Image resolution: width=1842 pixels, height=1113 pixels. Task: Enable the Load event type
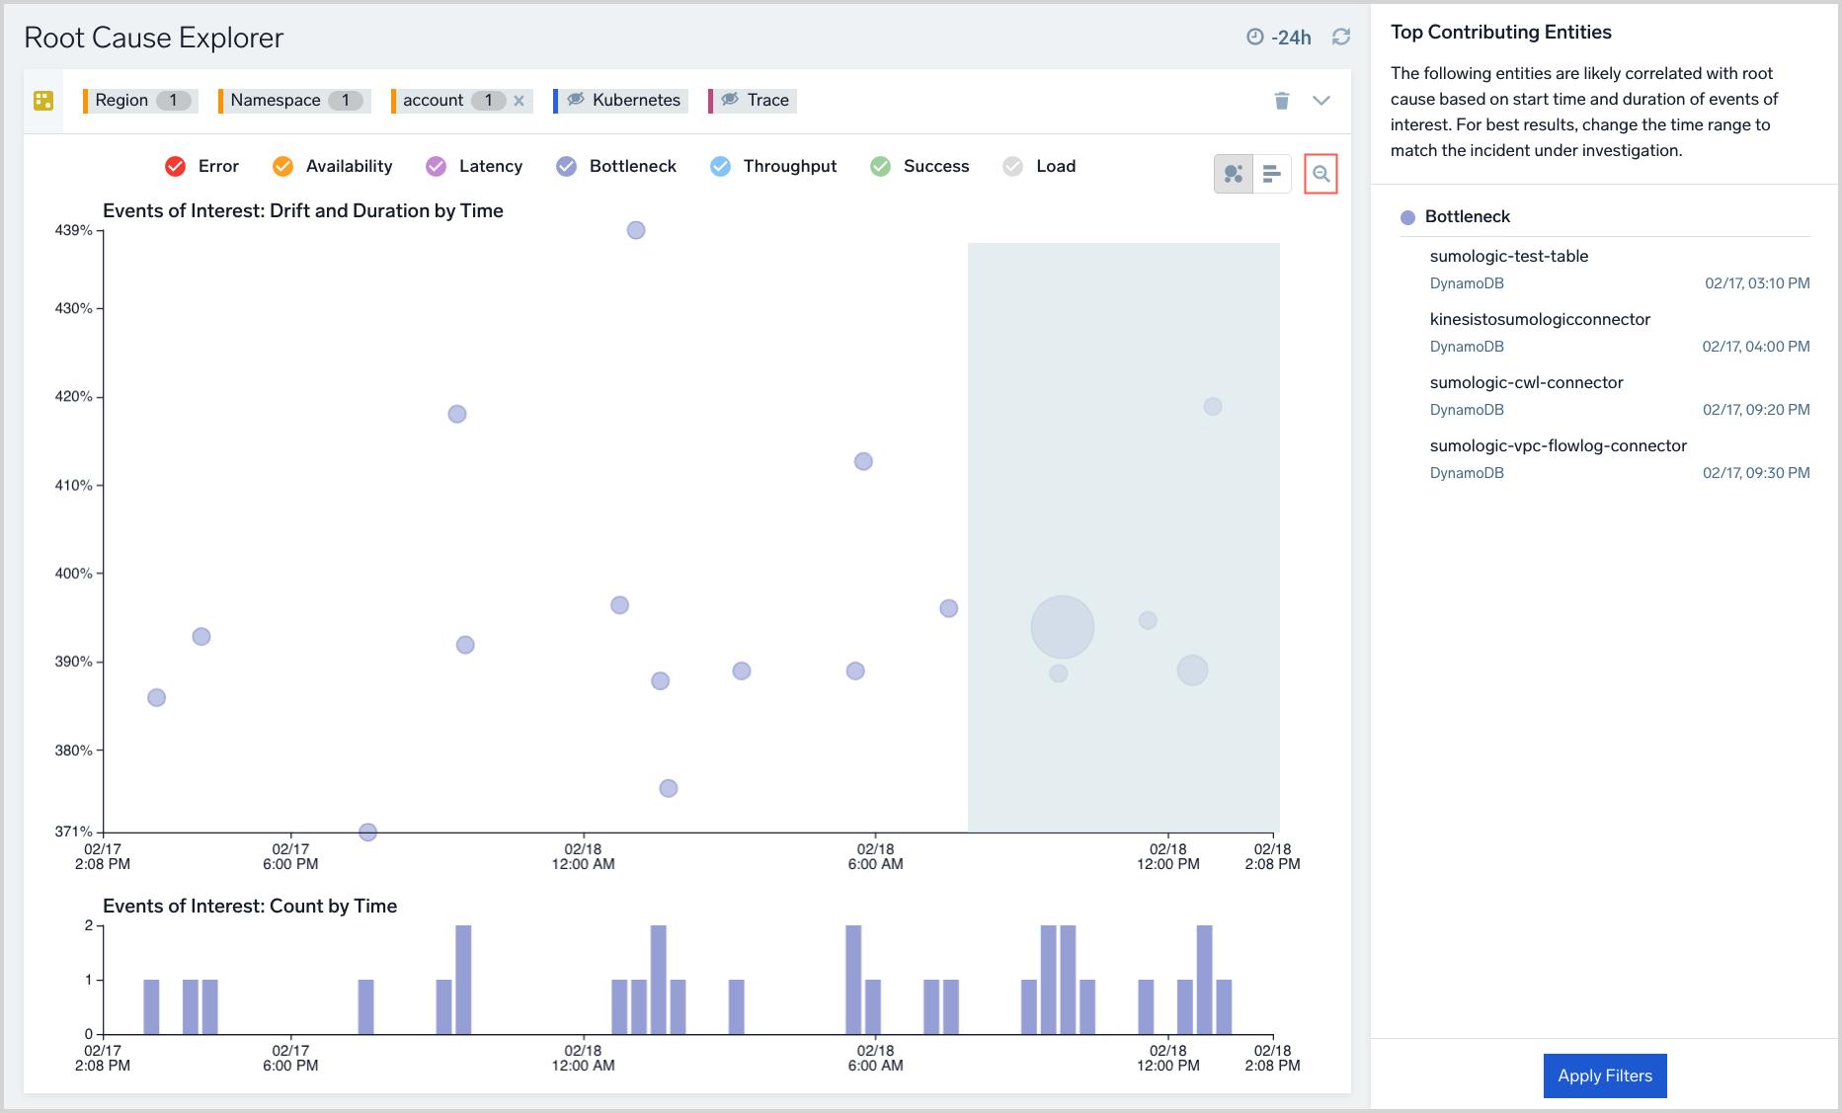1012,167
